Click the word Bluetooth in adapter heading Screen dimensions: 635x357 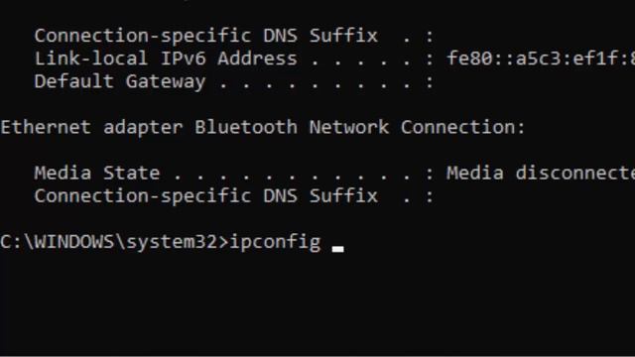(x=246, y=128)
